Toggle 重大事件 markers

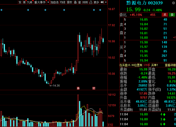pyautogui.click(x=40, y=2)
